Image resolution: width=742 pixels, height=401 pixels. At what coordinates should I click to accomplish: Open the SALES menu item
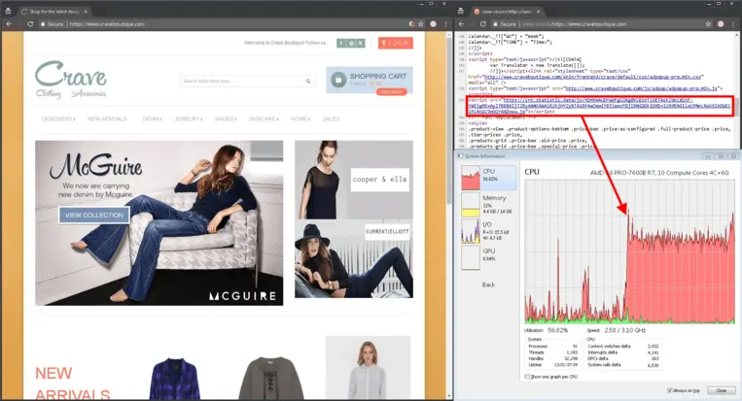(x=331, y=119)
